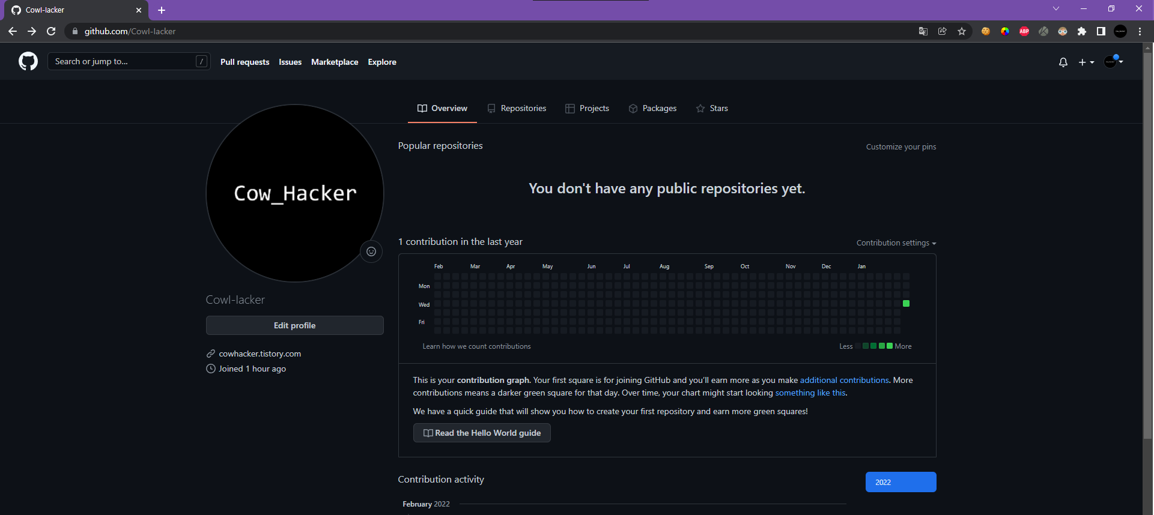Go to Explore

[x=382, y=62]
